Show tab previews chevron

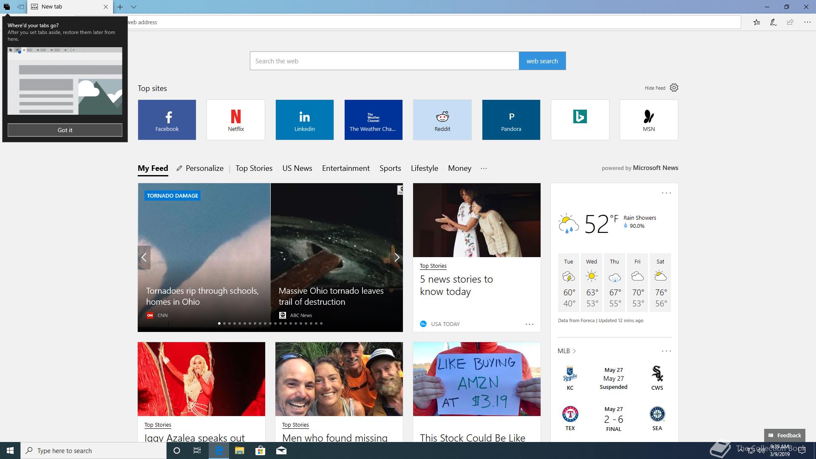[x=133, y=7]
